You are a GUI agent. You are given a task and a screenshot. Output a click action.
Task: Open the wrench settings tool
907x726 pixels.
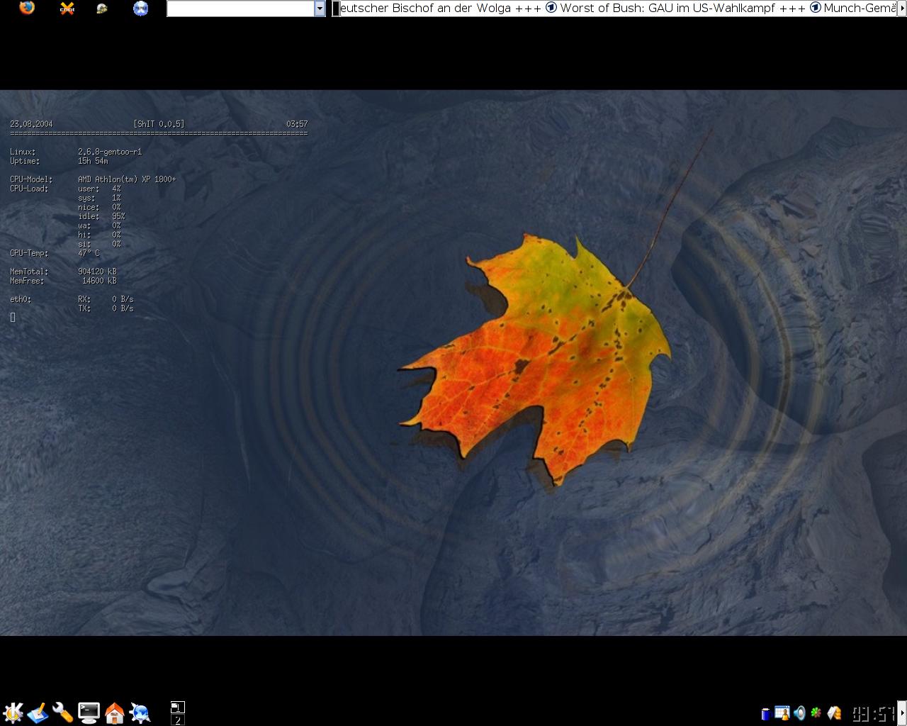[x=63, y=712]
